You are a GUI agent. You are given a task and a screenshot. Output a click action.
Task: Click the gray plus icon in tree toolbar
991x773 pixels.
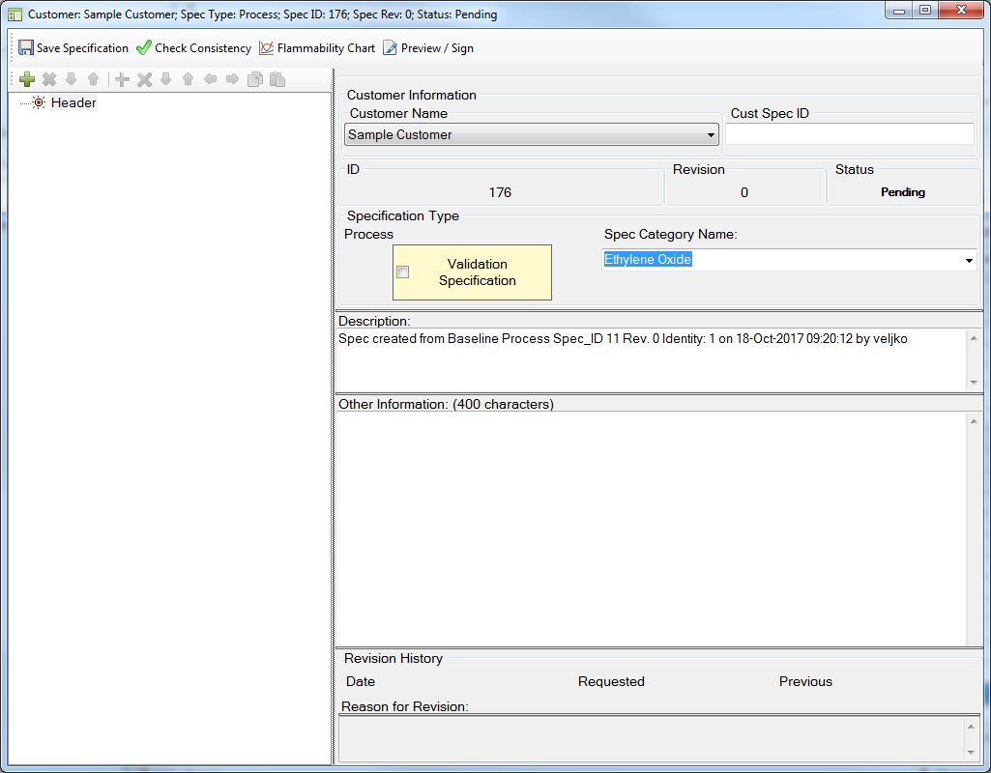pos(122,79)
